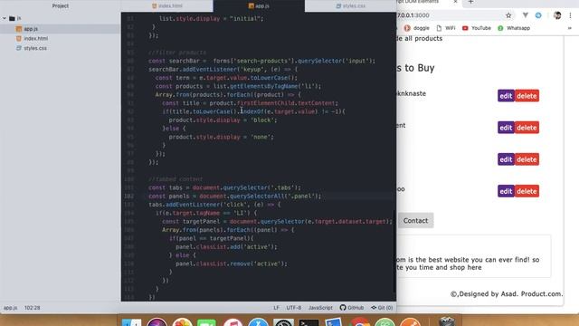
Task: Close the current browser tab
Action: [455, 2]
